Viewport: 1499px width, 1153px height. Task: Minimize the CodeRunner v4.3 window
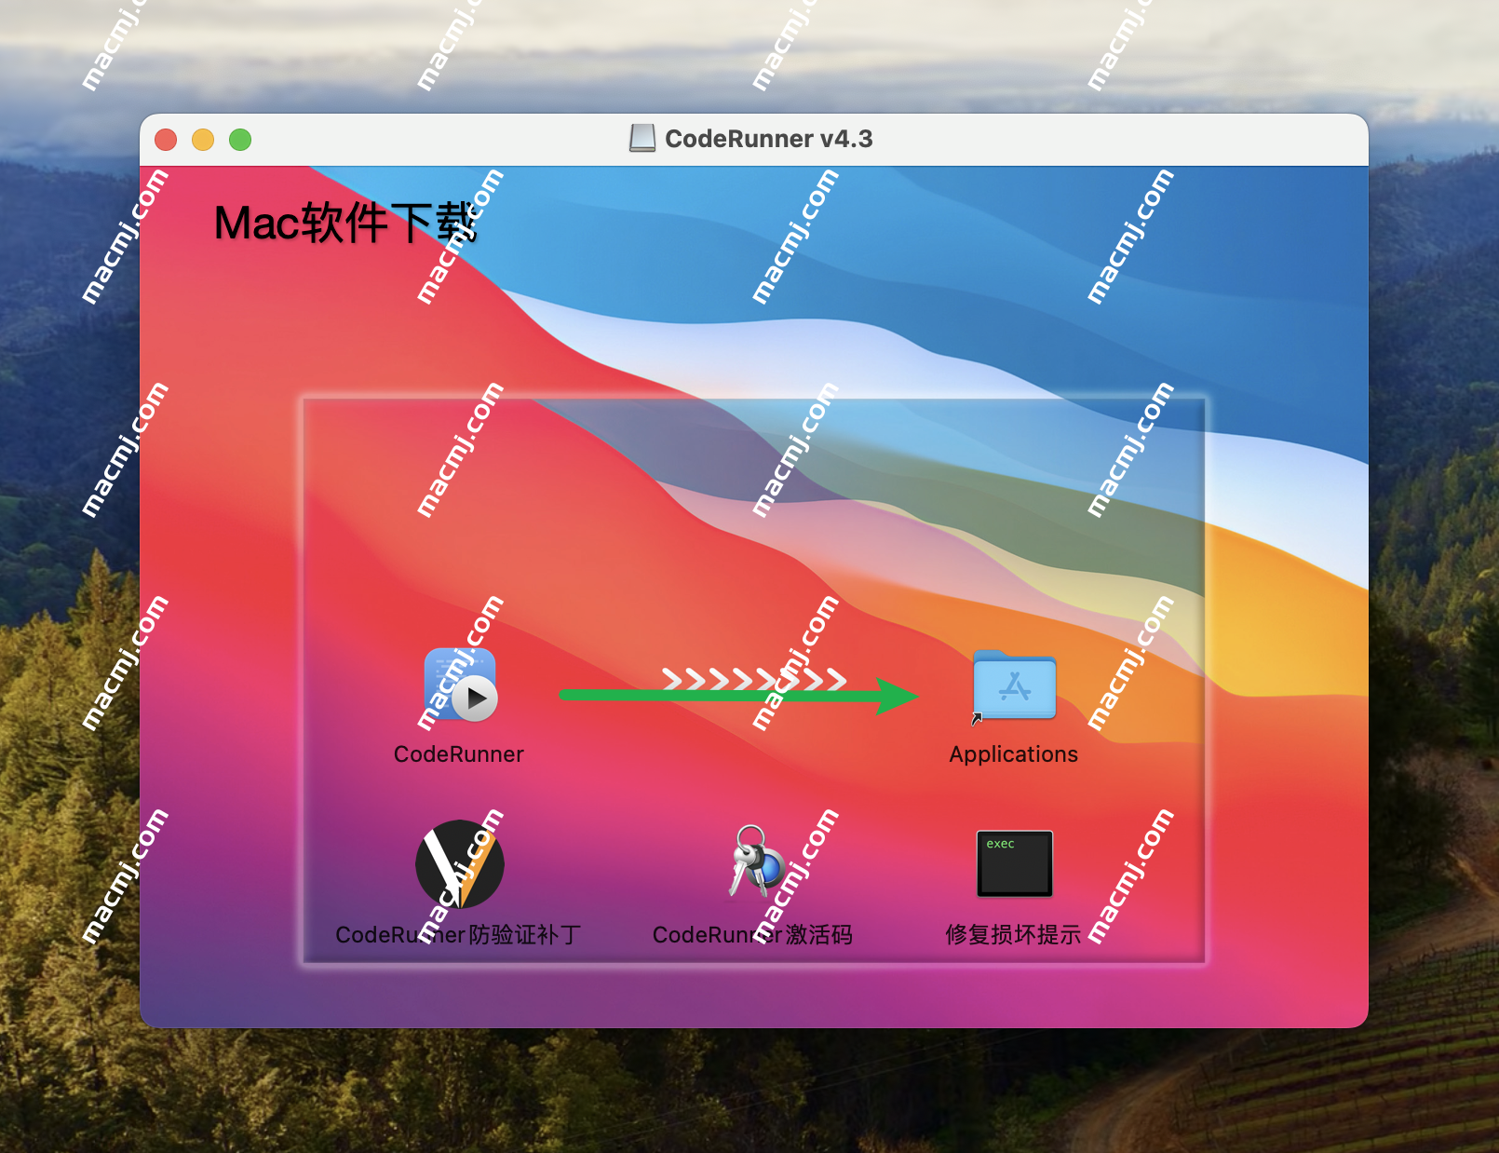[203, 140]
